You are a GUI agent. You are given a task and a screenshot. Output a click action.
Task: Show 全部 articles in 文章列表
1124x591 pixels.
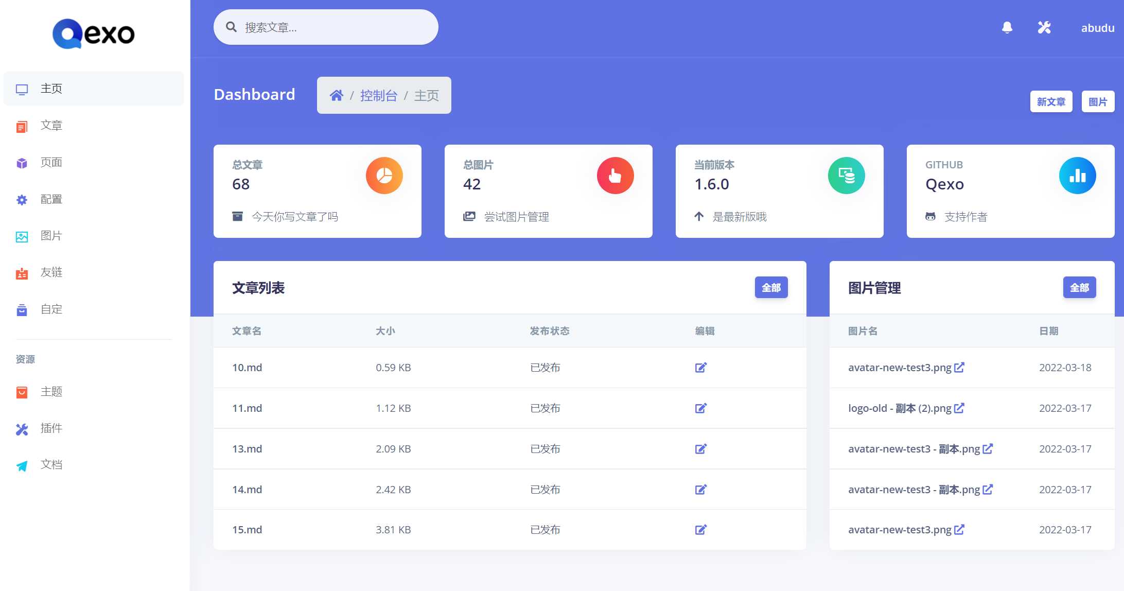click(771, 287)
